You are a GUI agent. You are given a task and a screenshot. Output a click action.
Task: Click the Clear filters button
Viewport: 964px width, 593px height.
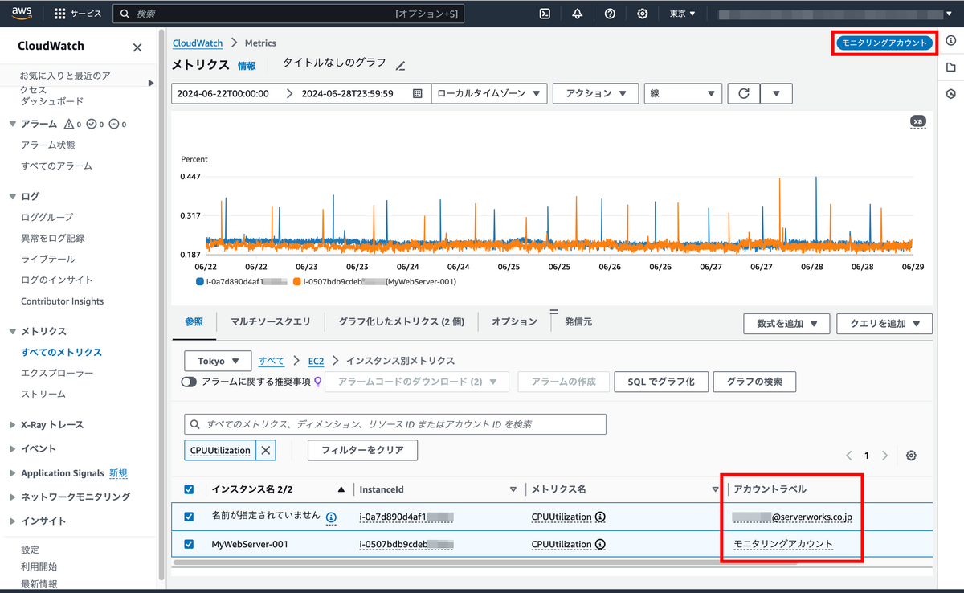tap(362, 450)
